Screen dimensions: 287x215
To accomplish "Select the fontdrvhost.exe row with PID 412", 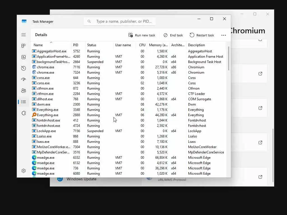I will pyautogui.click(x=128, y=120).
